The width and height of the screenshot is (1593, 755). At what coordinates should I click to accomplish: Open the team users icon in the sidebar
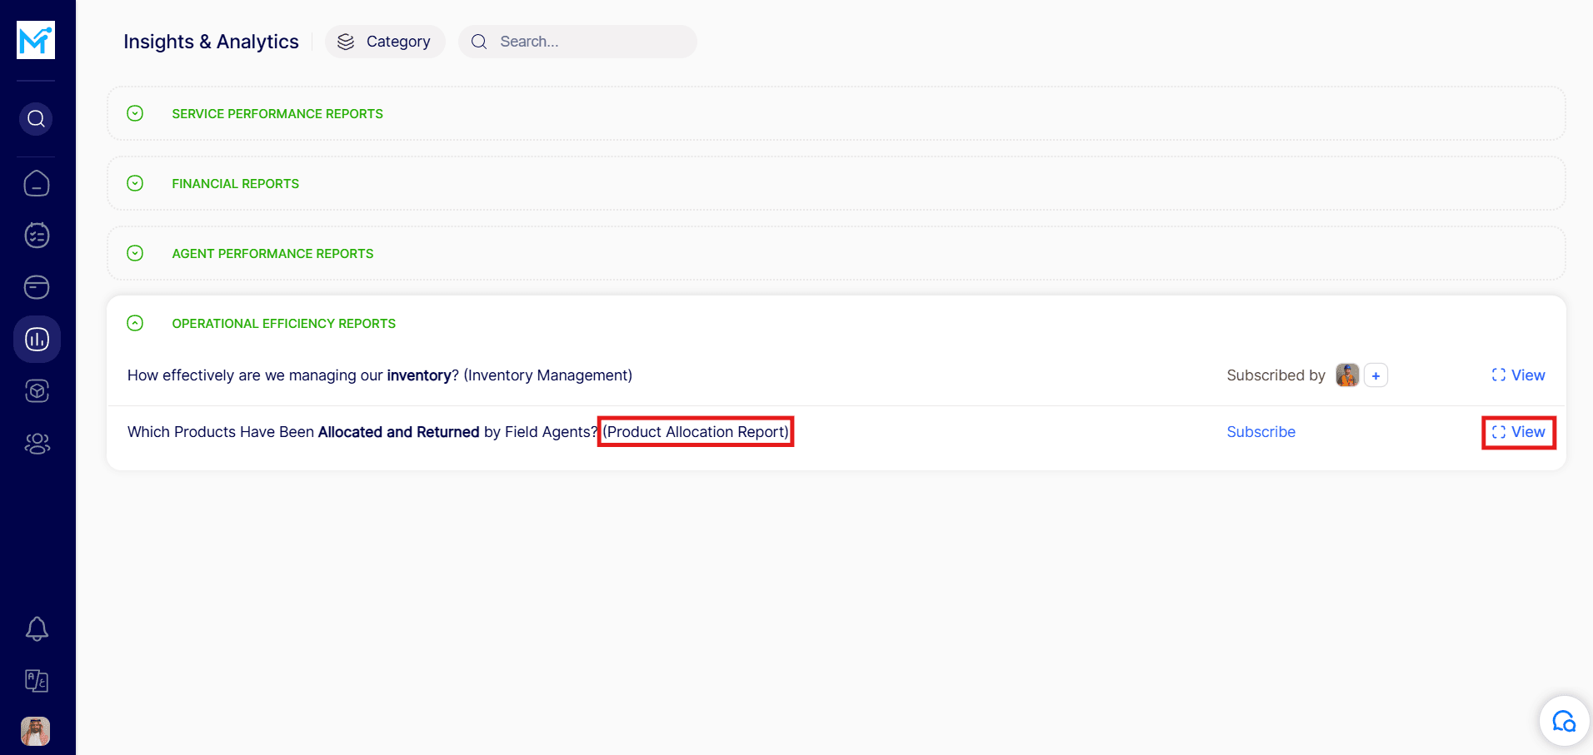point(37,444)
